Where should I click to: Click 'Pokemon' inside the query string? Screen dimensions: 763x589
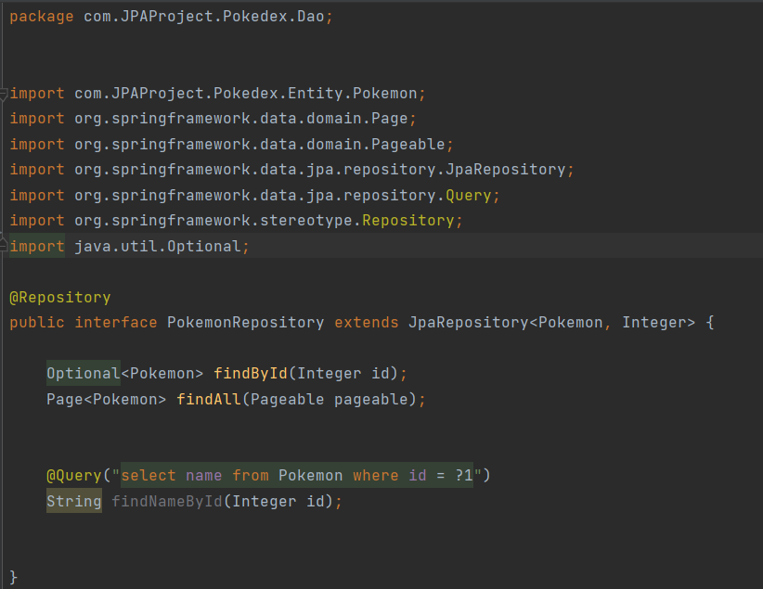click(x=311, y=476)
